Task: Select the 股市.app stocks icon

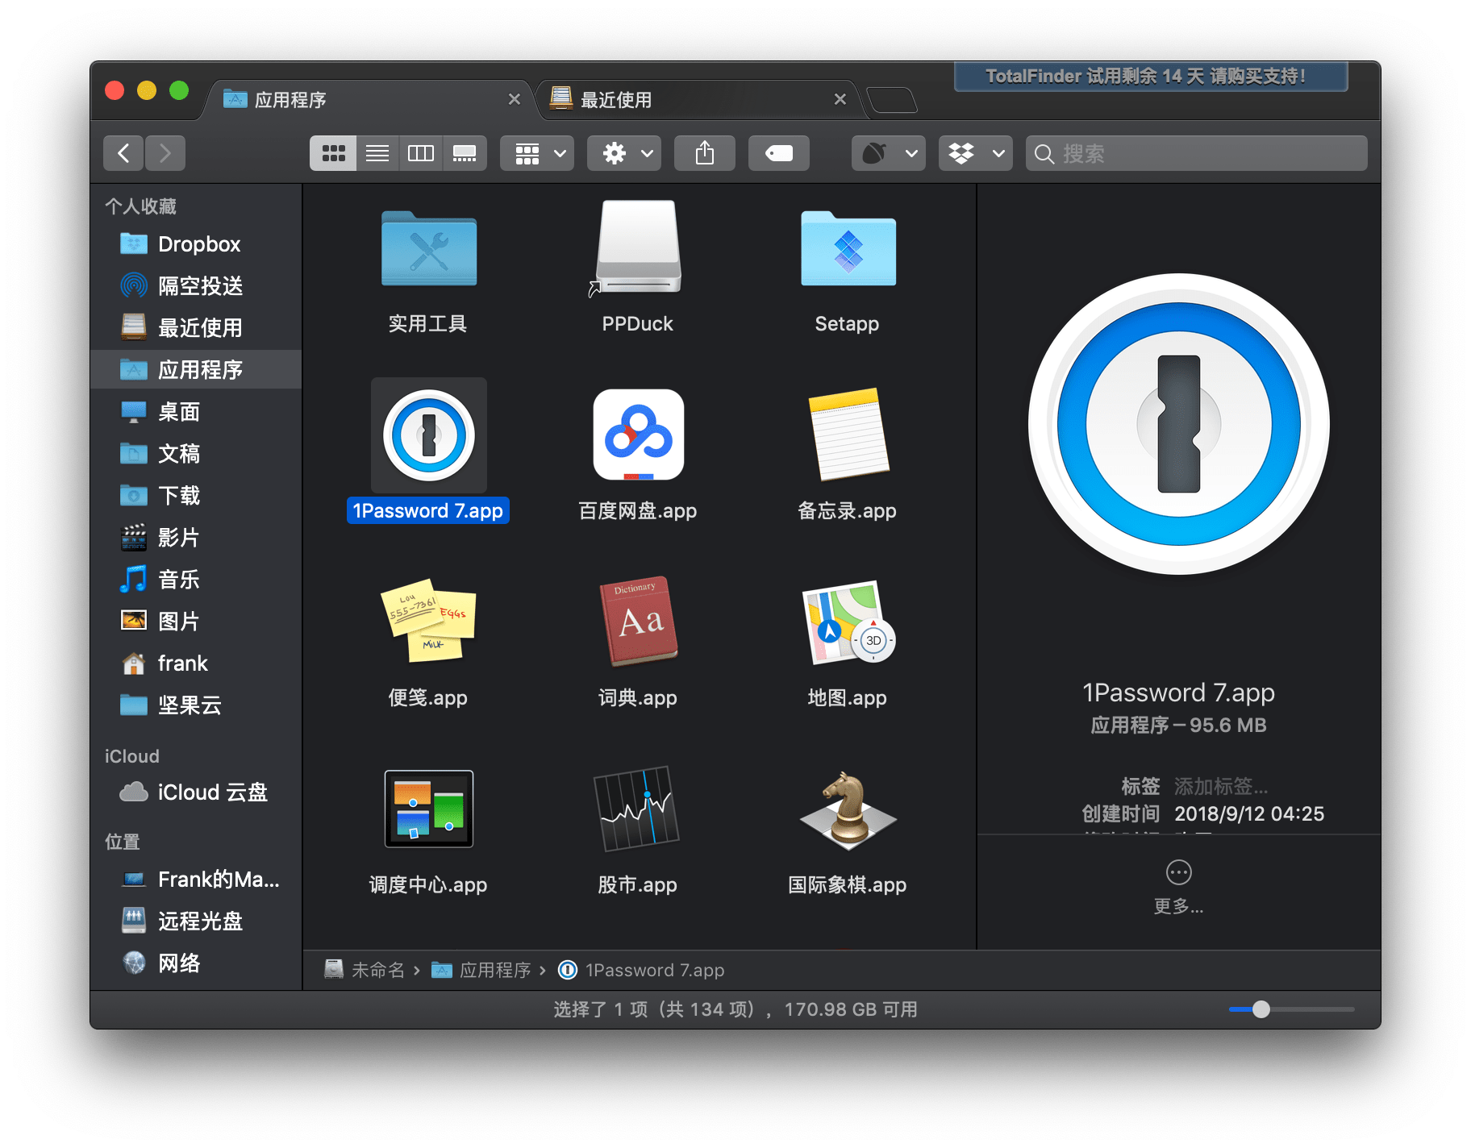Action: coord(638,809)
